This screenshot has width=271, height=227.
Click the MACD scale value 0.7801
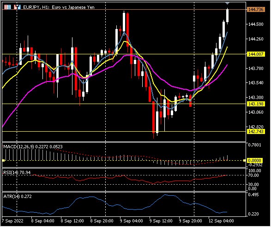[x=254, y=145]
